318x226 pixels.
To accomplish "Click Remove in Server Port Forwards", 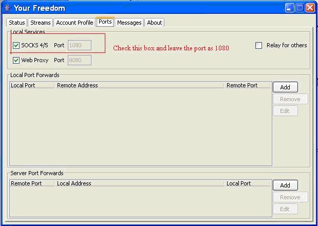I will pos(290,197).
